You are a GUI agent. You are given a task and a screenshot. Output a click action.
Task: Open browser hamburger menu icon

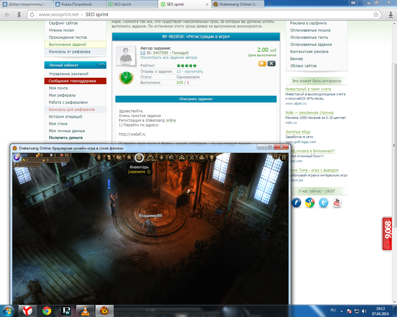pyautogui.click(x=353, y=3)
